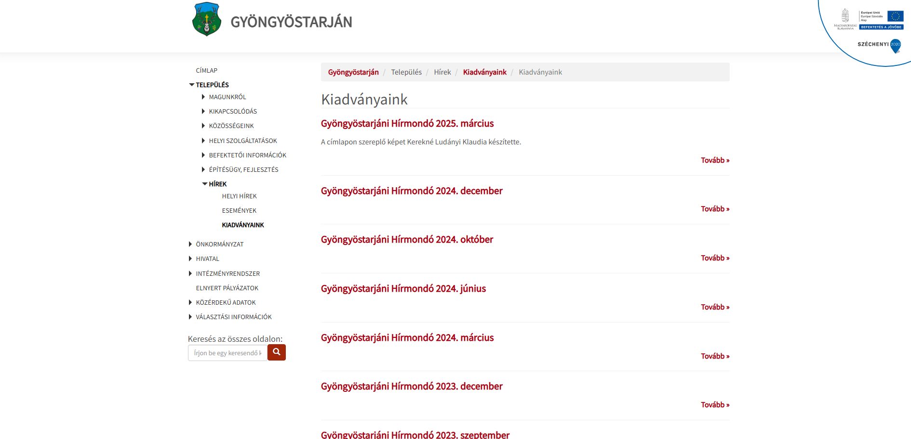Image resolution: width=911 pixels, height=439 pixels.
Task: Select KIADVÁNYAINK in the sidebar
Action: pyautogui.click(x=243, y=225)
